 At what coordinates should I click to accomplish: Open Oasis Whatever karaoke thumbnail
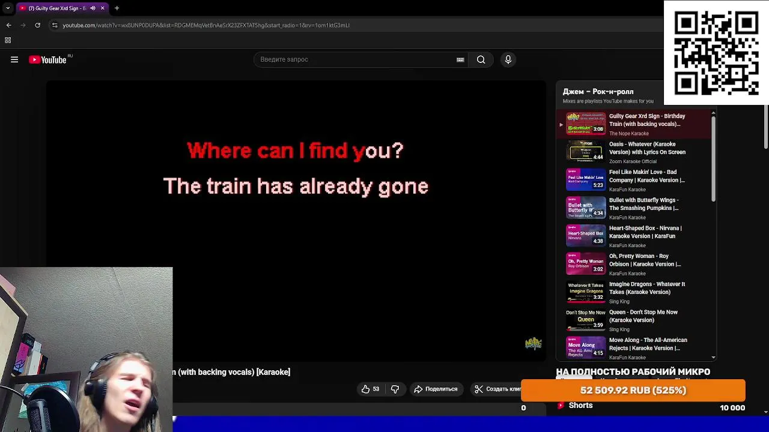[x=586, y=151]
